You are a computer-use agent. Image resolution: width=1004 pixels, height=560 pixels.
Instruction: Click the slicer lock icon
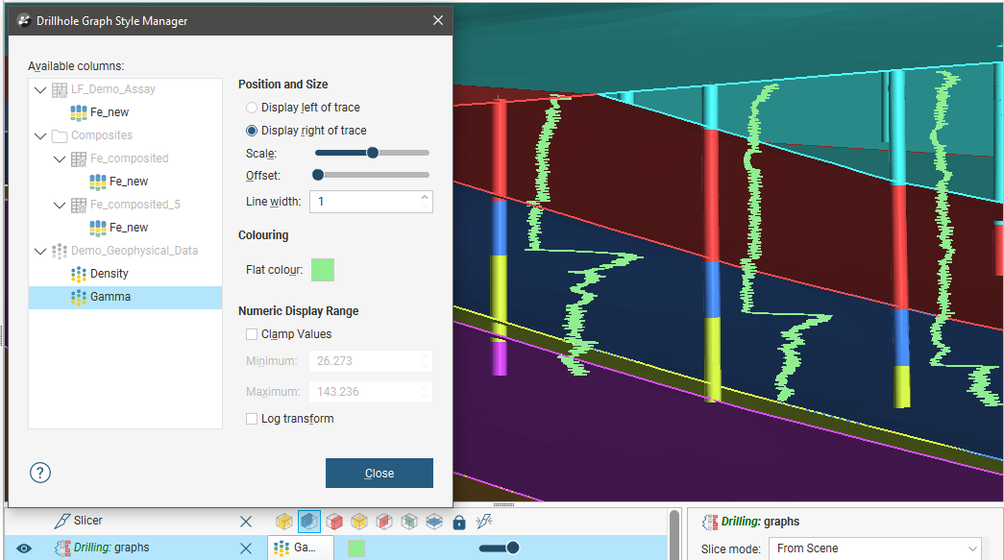pyautogui.click(x=459, y=522)
